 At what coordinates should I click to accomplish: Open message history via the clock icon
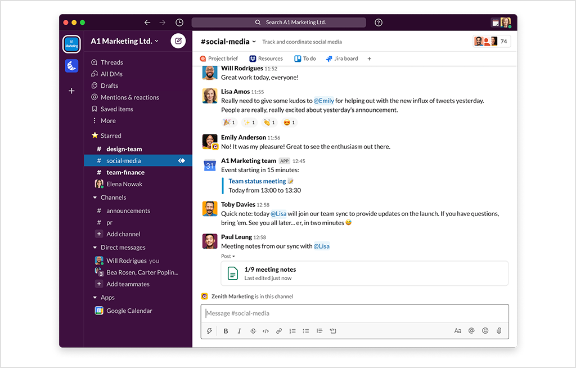pos(179,22)
